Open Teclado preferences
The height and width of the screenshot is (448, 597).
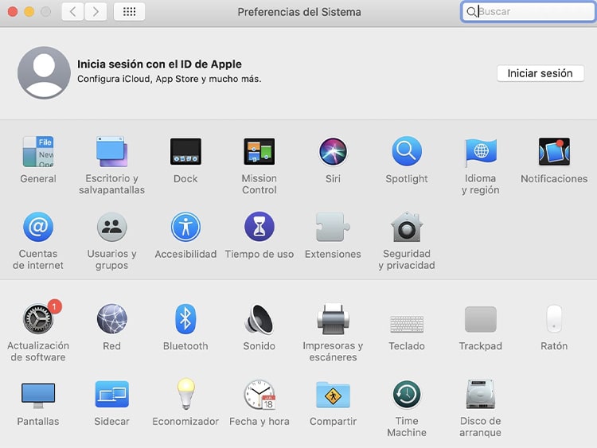pyautogui.click(x=407, y=324)
